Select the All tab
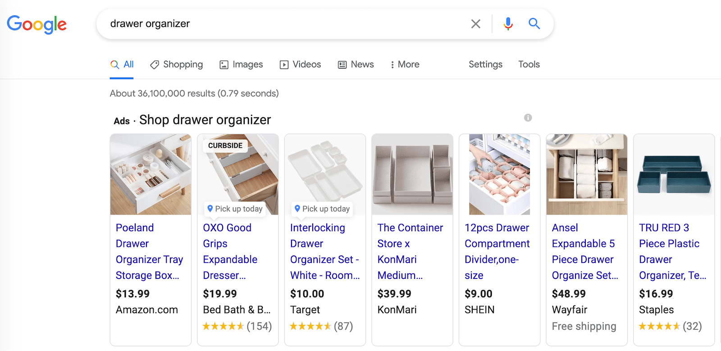 coord(122,64)
